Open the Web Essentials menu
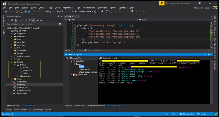This screenshot has width=219, height=117. point(89,8)
